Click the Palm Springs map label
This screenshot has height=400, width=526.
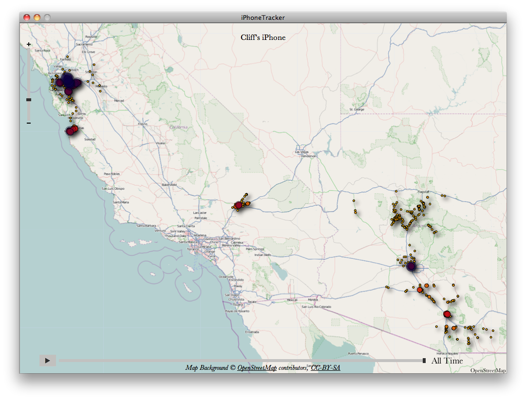(255, 249)
